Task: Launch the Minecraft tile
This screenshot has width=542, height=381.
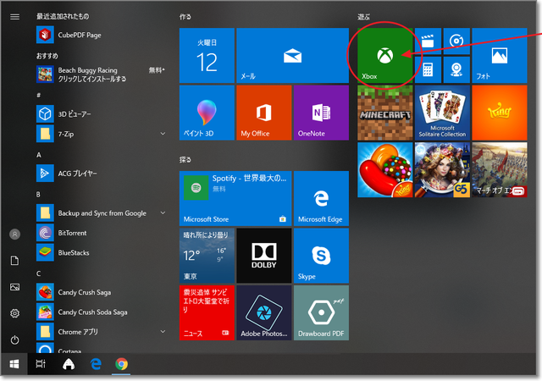Action: (x=385, y=113)
